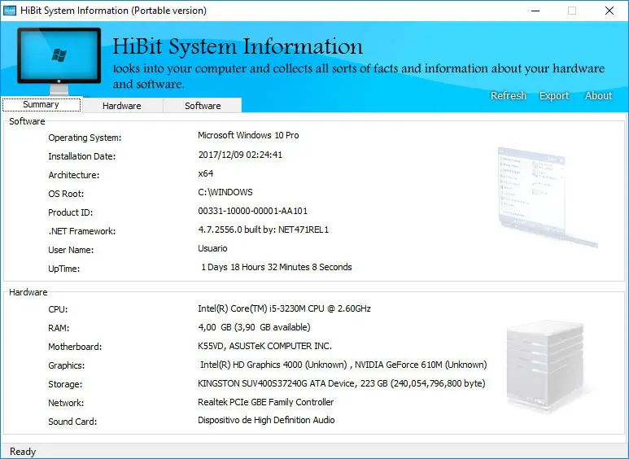The image size is (629, 459).
Task: Click the Refresh link
Action: tap(509, 95)
